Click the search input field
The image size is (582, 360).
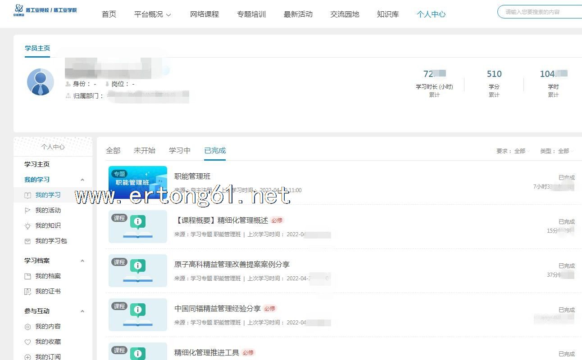click(541, 12)
